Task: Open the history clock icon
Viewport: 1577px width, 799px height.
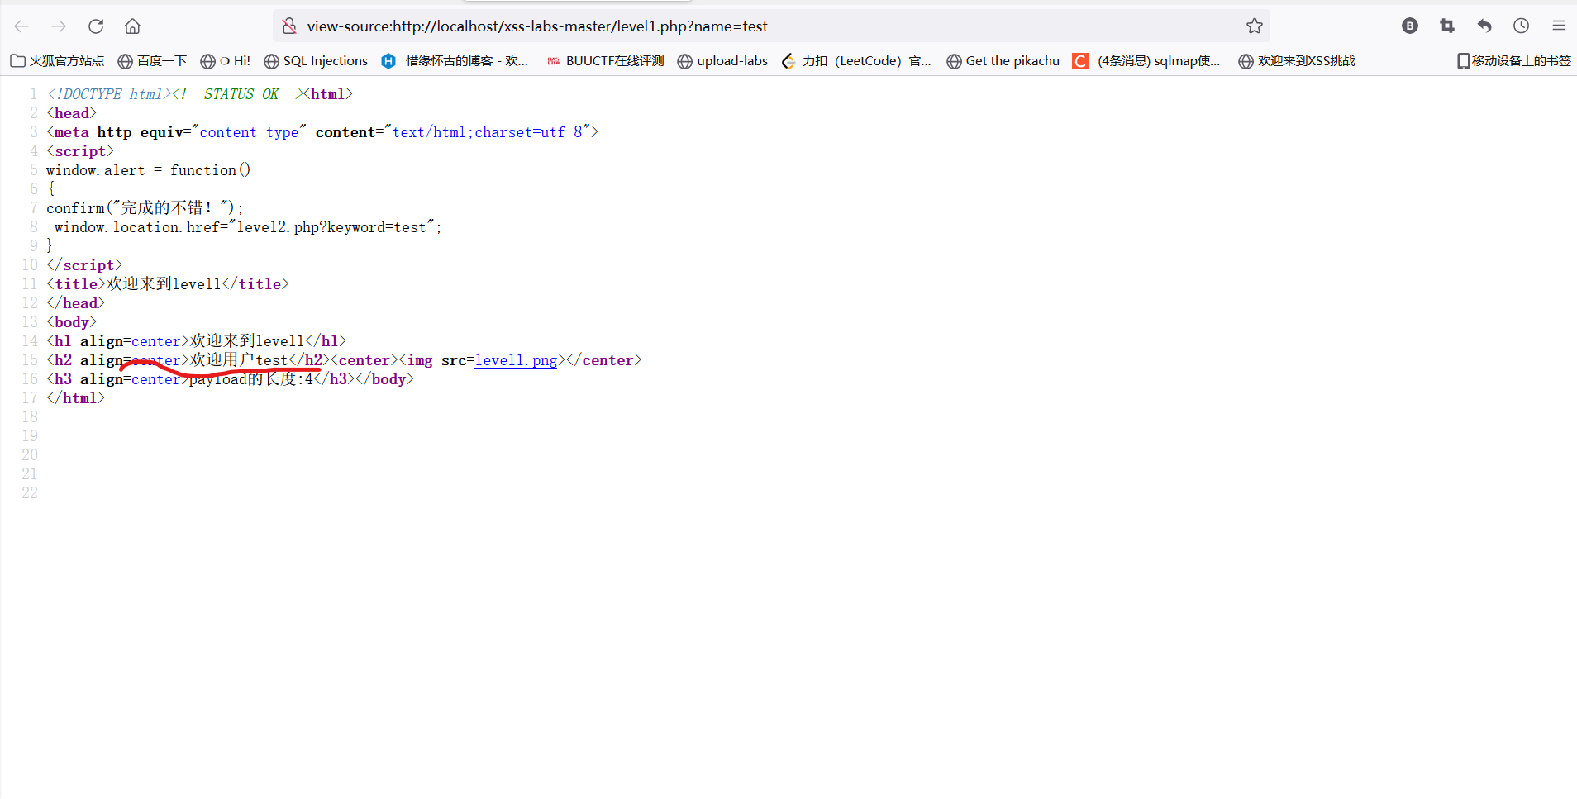Action: point(1521,26)
